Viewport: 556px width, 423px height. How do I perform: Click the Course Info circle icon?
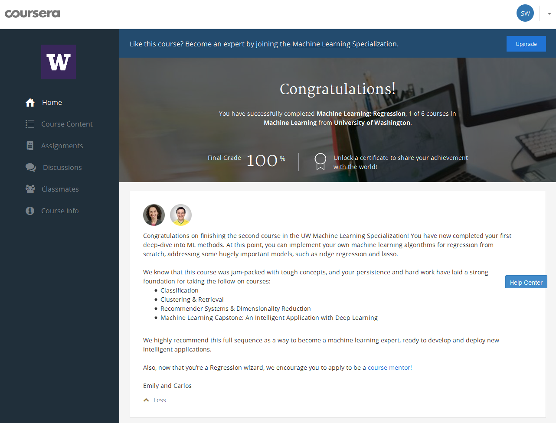[30, 211]
